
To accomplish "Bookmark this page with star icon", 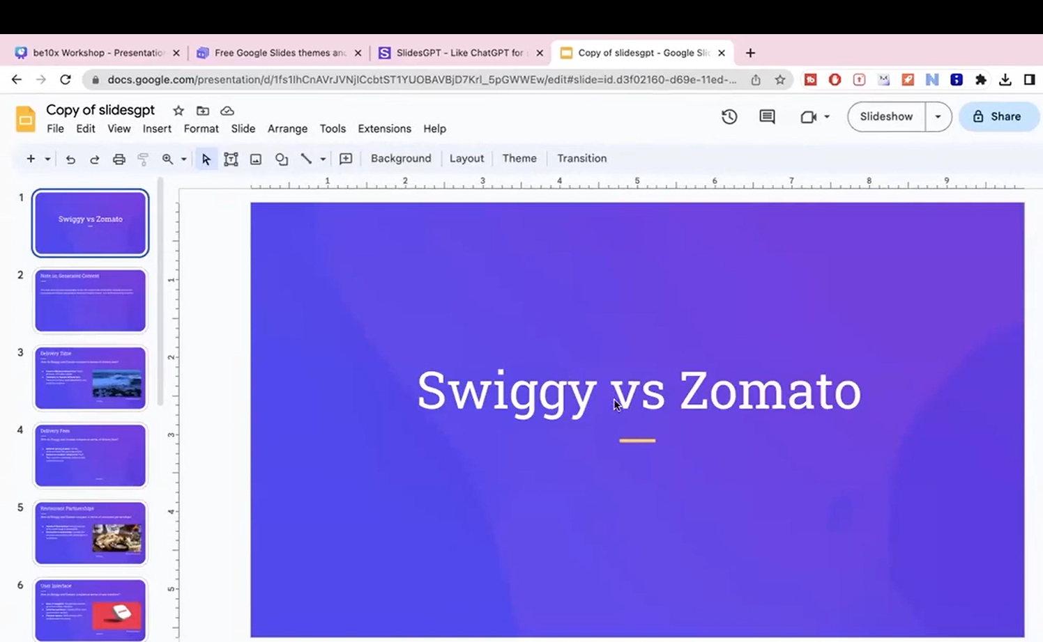I will click(x=780, y=80).
